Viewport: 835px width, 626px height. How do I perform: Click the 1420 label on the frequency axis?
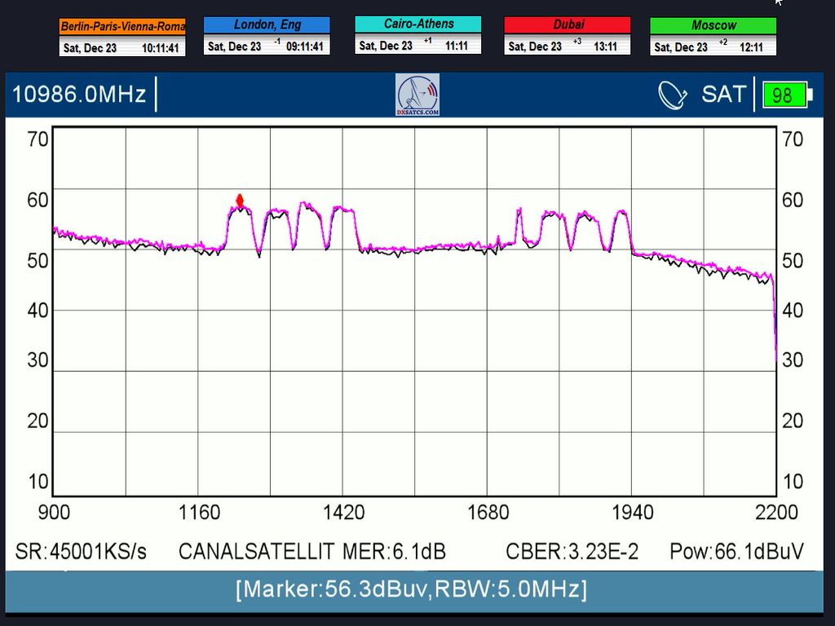coord(343,513)
